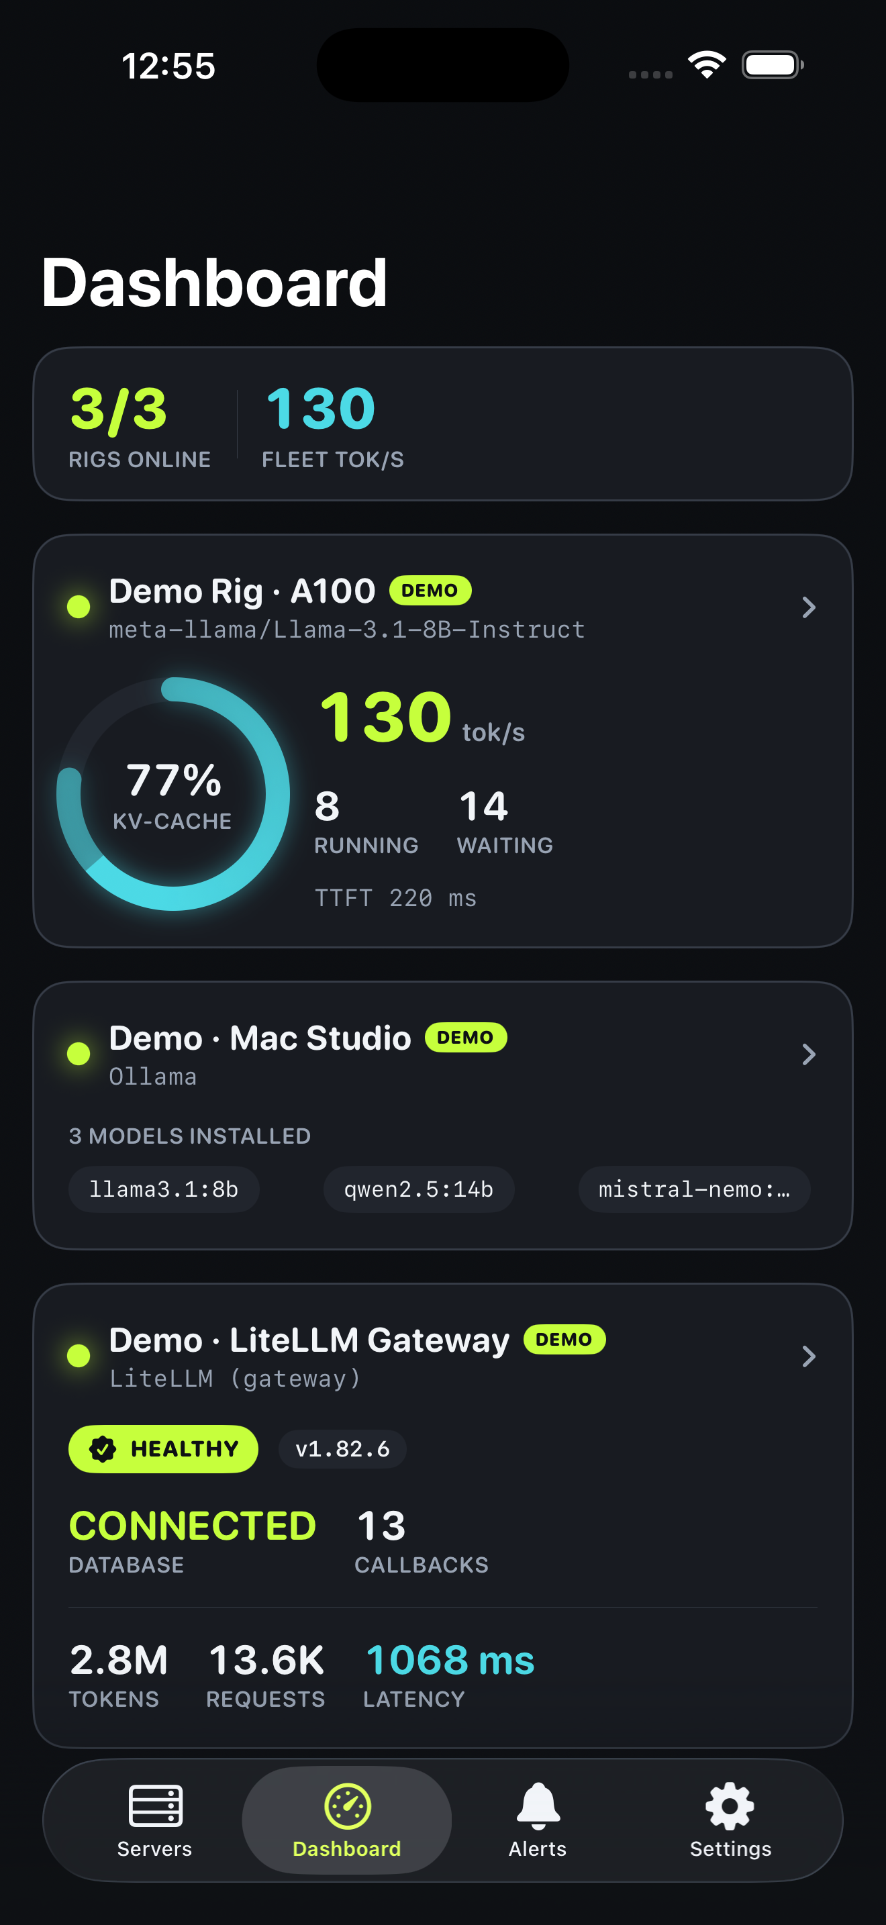Tap DEMO badge on Demo Rig A100
886x1925 pixels.
430,591
